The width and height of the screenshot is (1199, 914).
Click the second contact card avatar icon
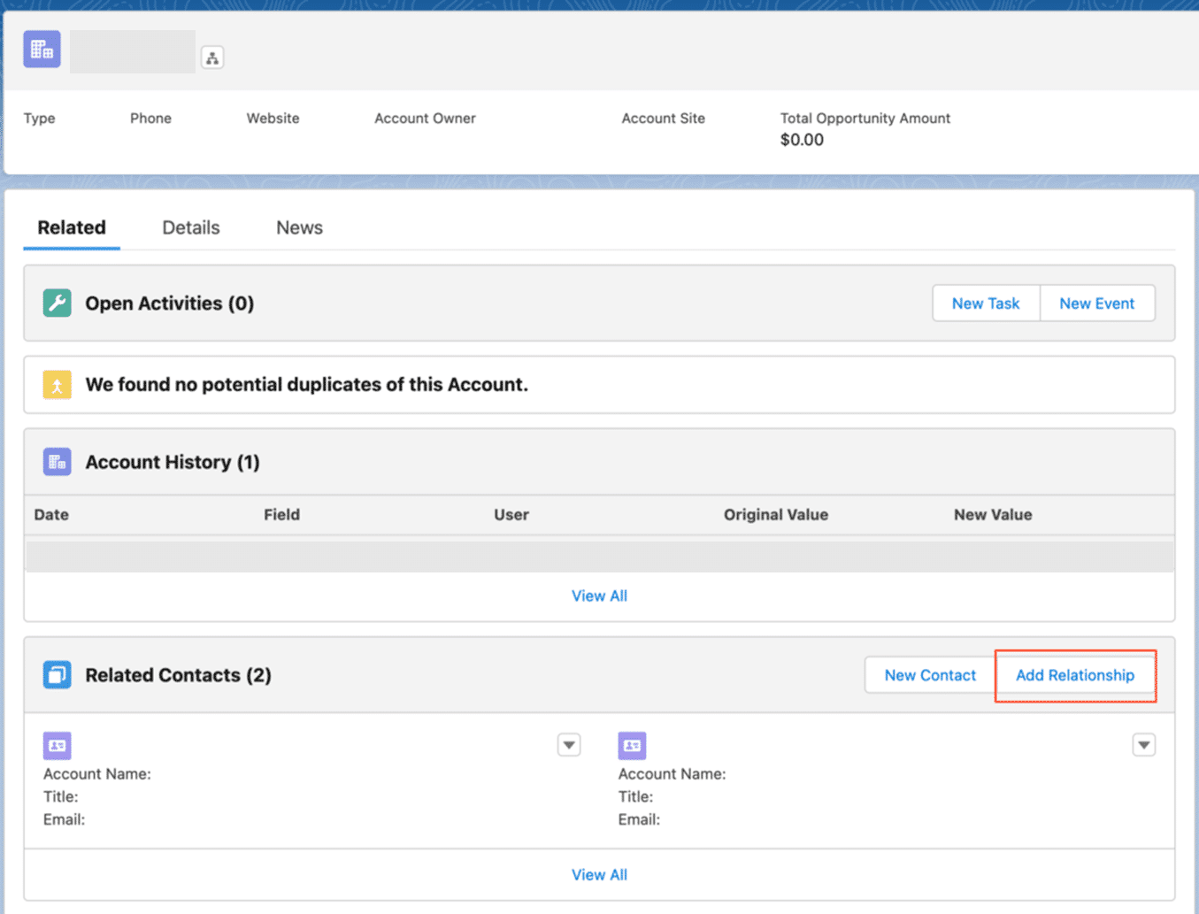(x=631, y=746)
